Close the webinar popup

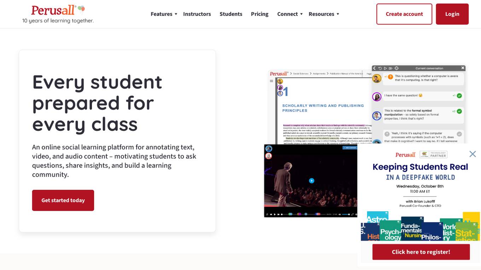click(x=473, y=154)
